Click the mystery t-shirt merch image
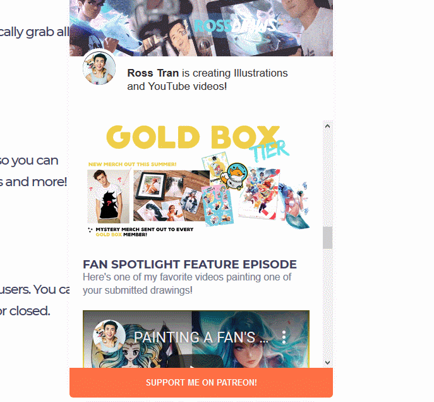 point(108,197)
